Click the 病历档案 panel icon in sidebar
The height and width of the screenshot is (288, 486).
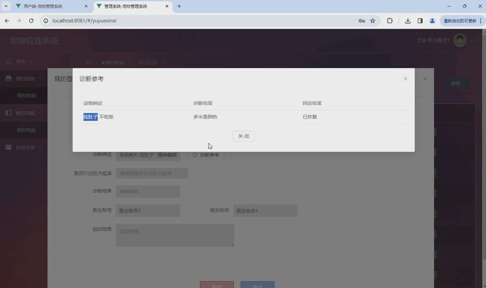pos(8,113)
